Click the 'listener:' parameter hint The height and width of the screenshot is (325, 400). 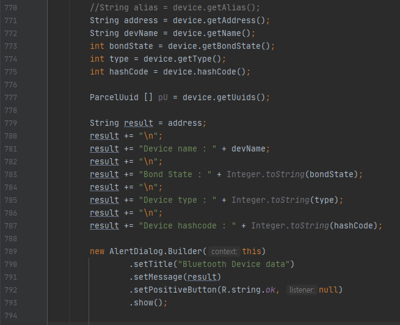(302, 290)
